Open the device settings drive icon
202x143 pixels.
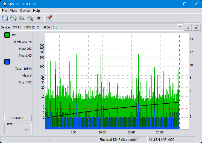click(x=22, y=18)
